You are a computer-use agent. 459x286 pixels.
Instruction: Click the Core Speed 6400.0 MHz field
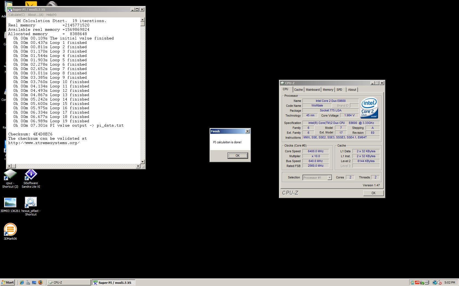pos(316,151)
